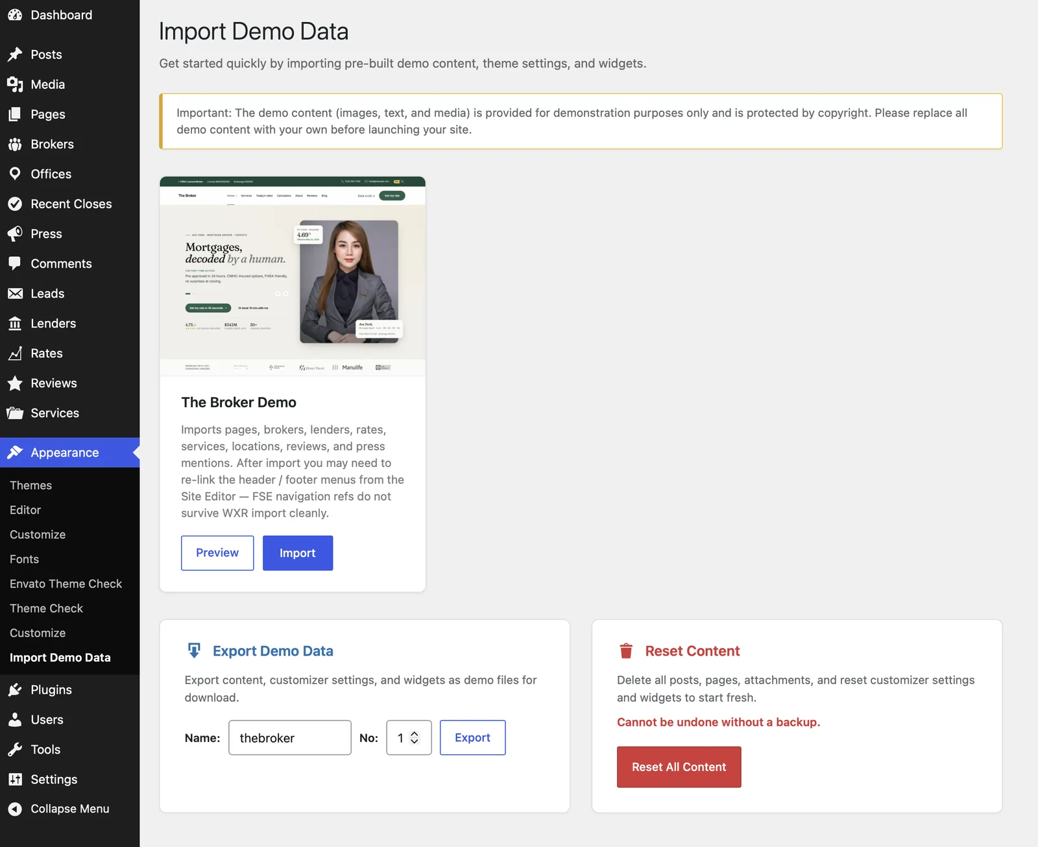1038x847 pixels.
Task: Open Themes under Appearance
Action: click(x=30, y=485)
